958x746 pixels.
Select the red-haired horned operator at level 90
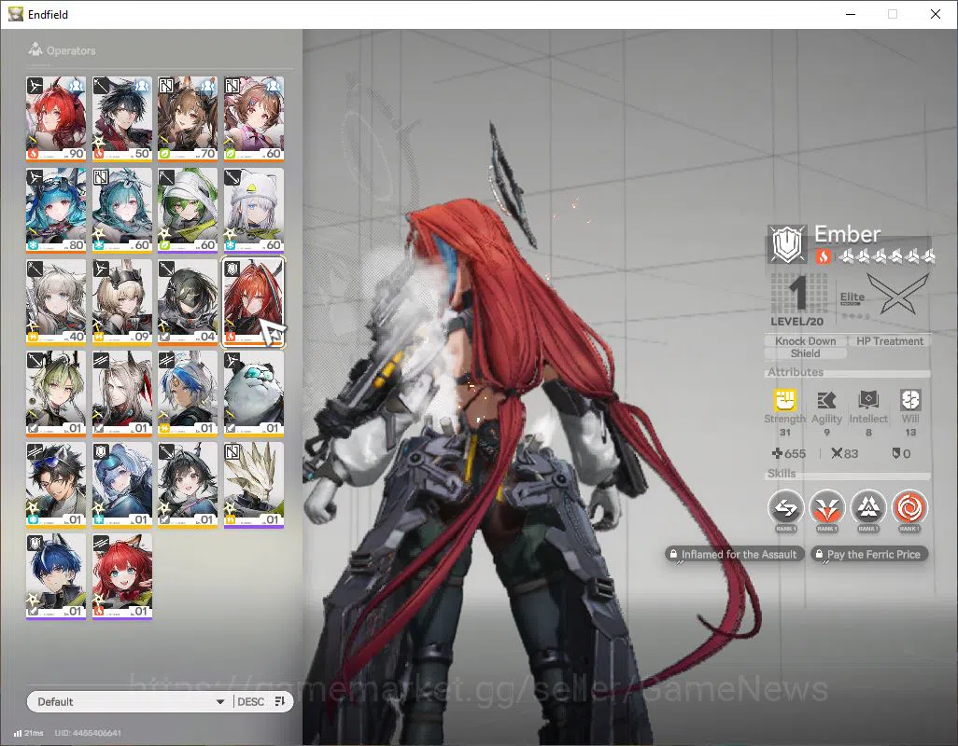coord(56,118)
